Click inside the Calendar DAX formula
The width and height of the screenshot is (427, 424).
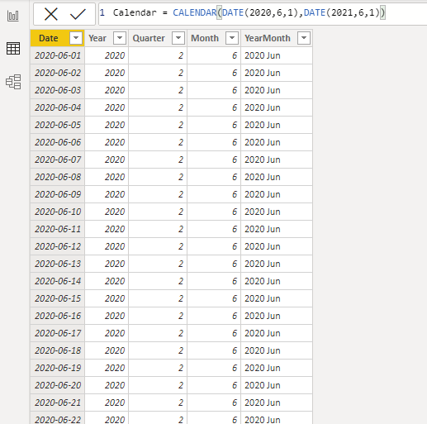249,12
